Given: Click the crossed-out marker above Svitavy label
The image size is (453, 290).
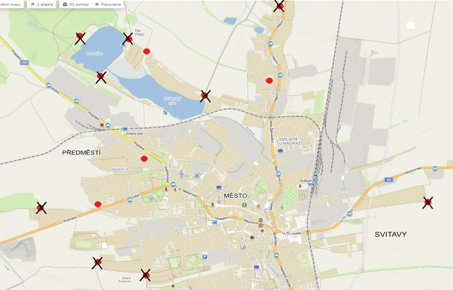Looking at the screenshot, I should pos(428,203).
